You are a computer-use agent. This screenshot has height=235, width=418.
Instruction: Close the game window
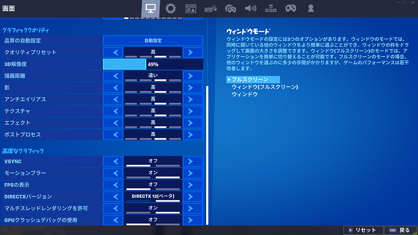click(x=413, y=2)
